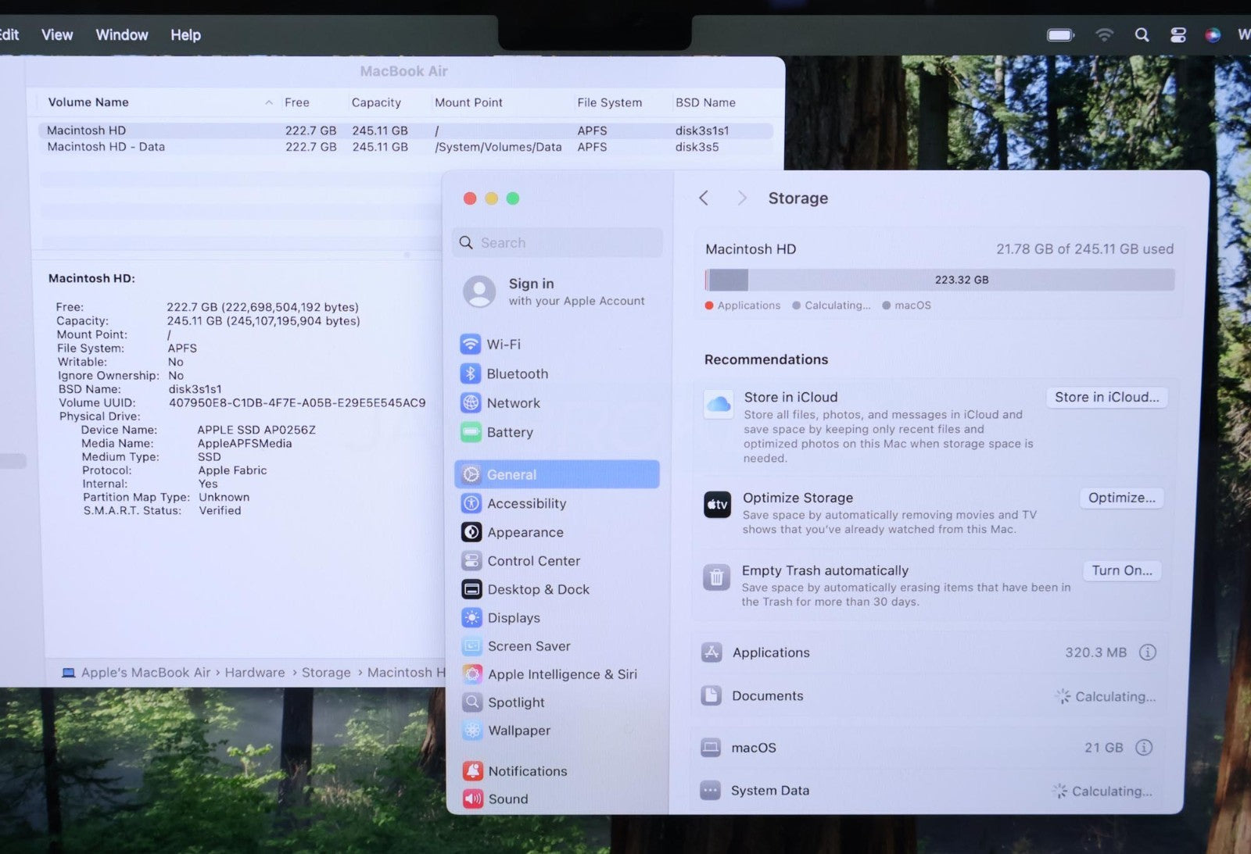Click the 21.78 GB of 245.11 GB used text

[x=1084, y=248]
